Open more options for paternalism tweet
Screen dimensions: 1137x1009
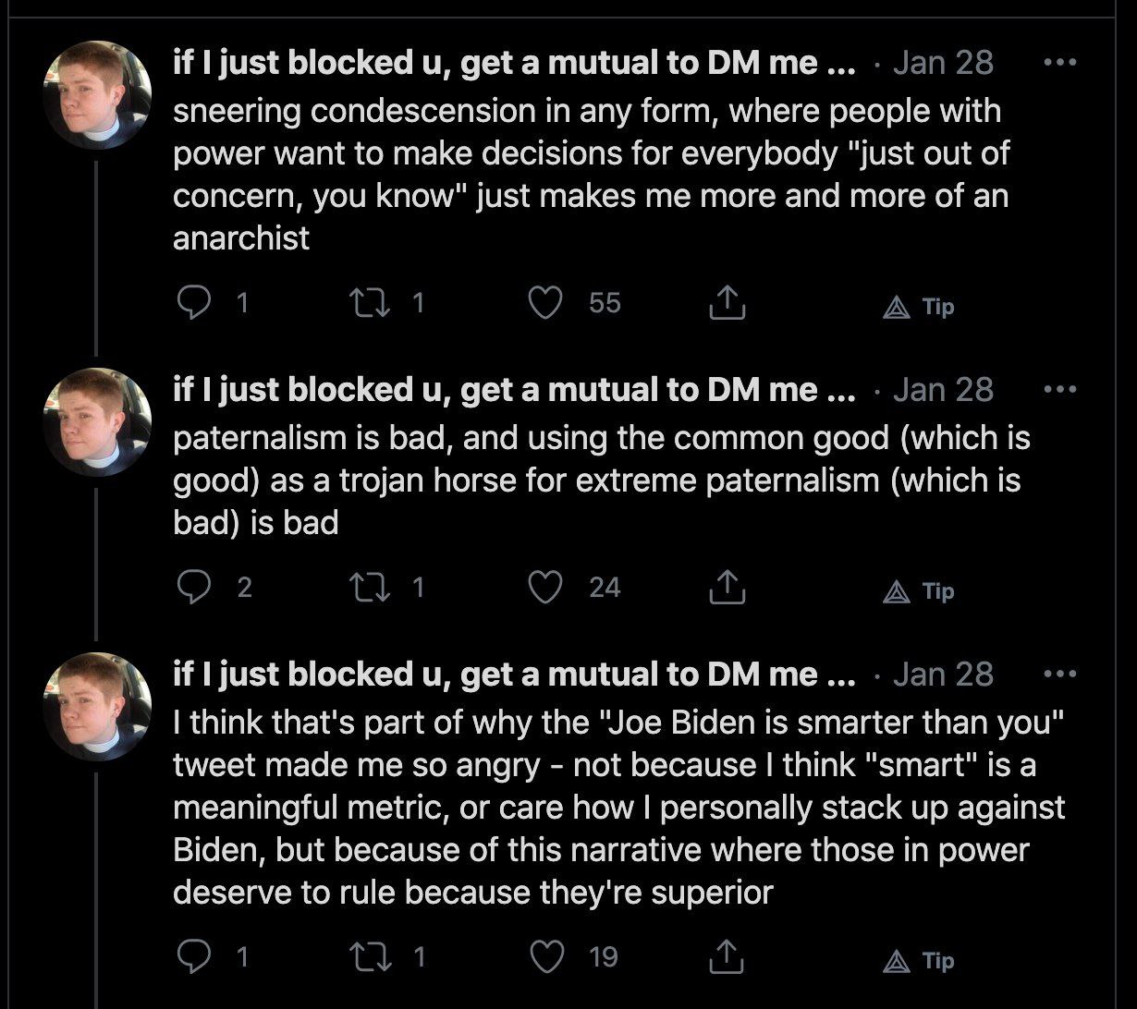point(1059,389)
